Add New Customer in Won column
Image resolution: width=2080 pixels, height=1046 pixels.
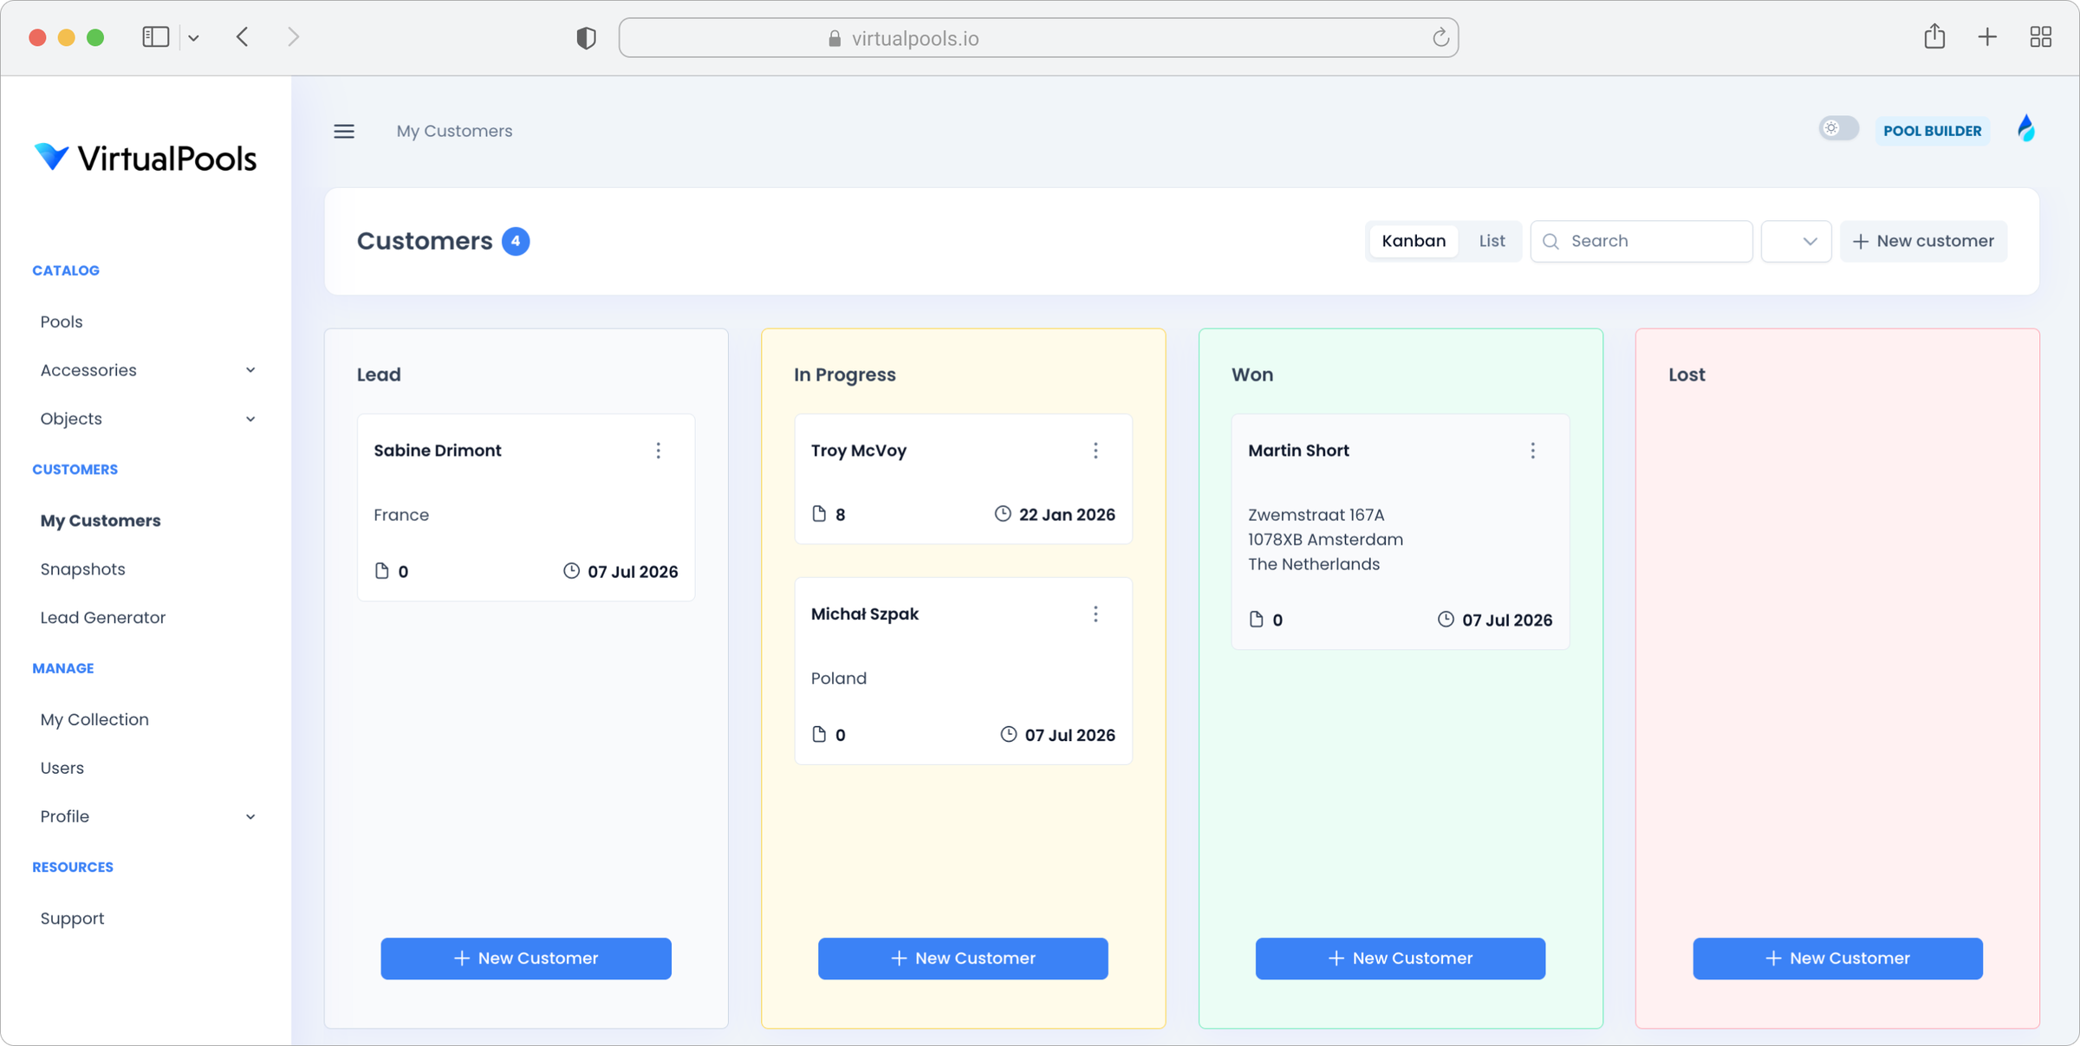pos(1401,958)
